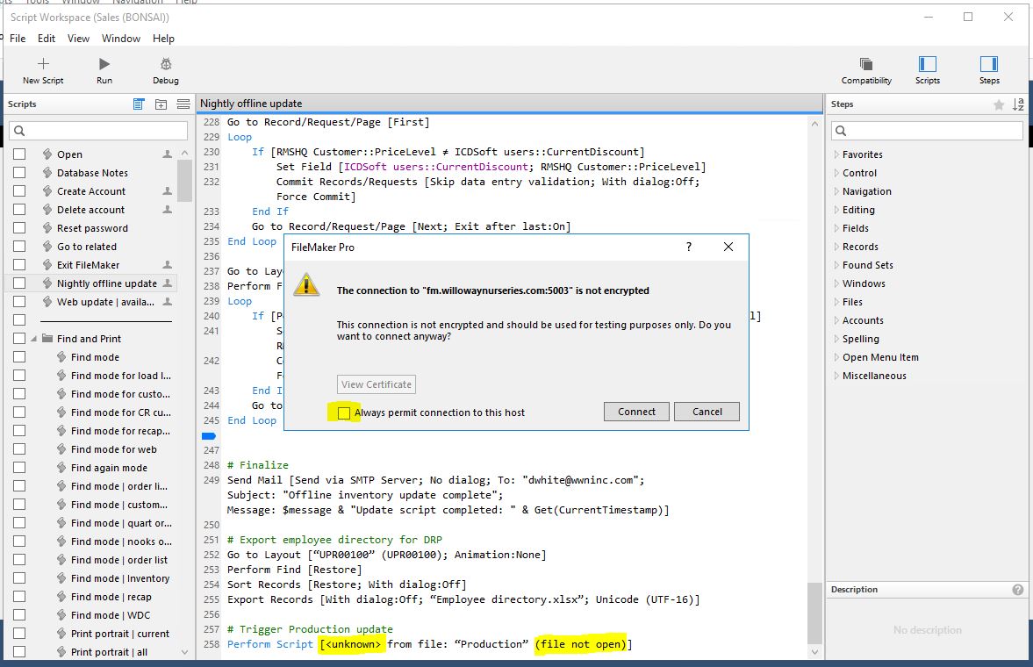The width and height of the screenshot is (1033, 667).
Task: Click the blue line marker at line 246
Action: pos(208,435)
